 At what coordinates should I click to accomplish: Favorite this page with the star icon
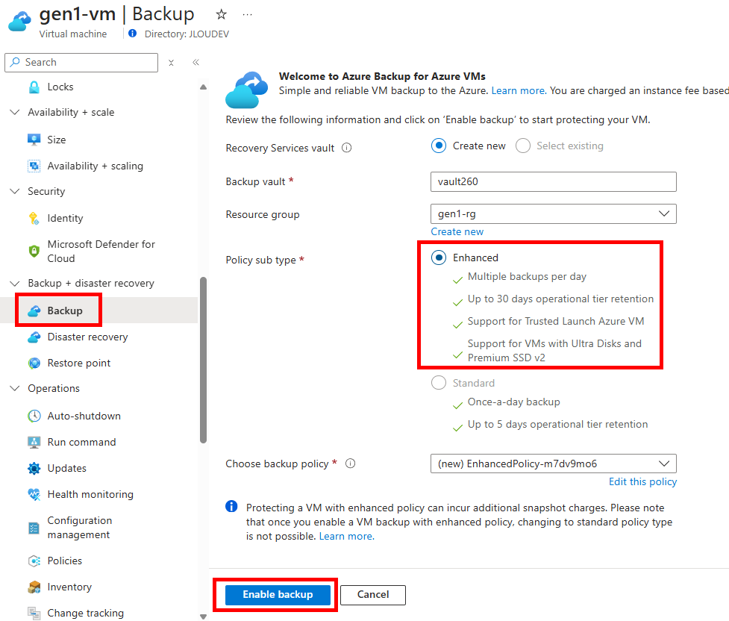[222, 14]
